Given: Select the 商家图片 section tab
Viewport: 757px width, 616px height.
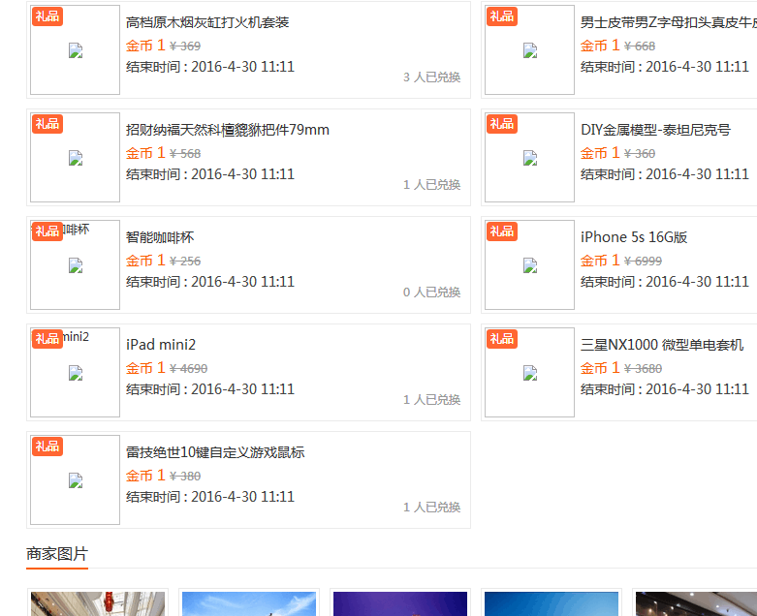Looking at the screenshot, I should click(57, 554).
